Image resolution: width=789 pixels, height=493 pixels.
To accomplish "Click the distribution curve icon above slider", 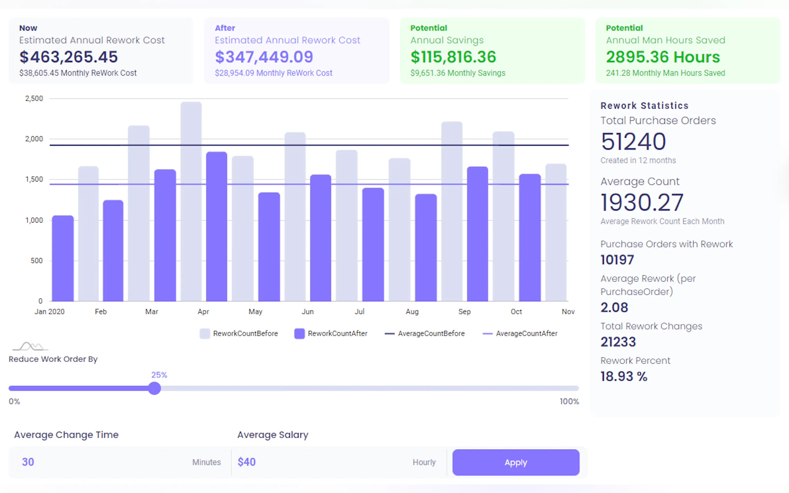I will 30,346.
